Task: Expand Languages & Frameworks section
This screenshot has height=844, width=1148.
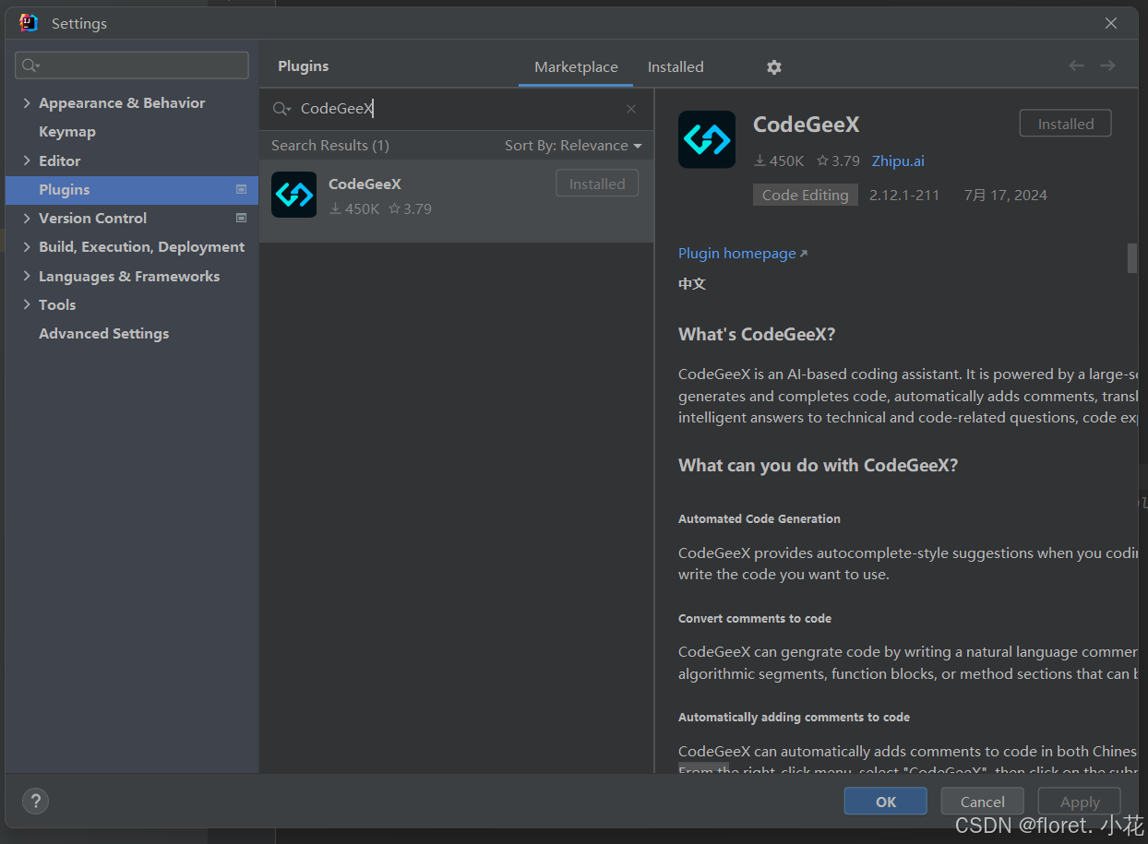Action: pyautogui.click(x=27, y=276)
